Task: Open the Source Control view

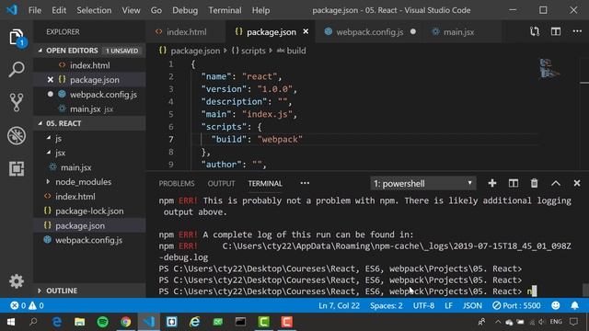Action: pos(17,102)
